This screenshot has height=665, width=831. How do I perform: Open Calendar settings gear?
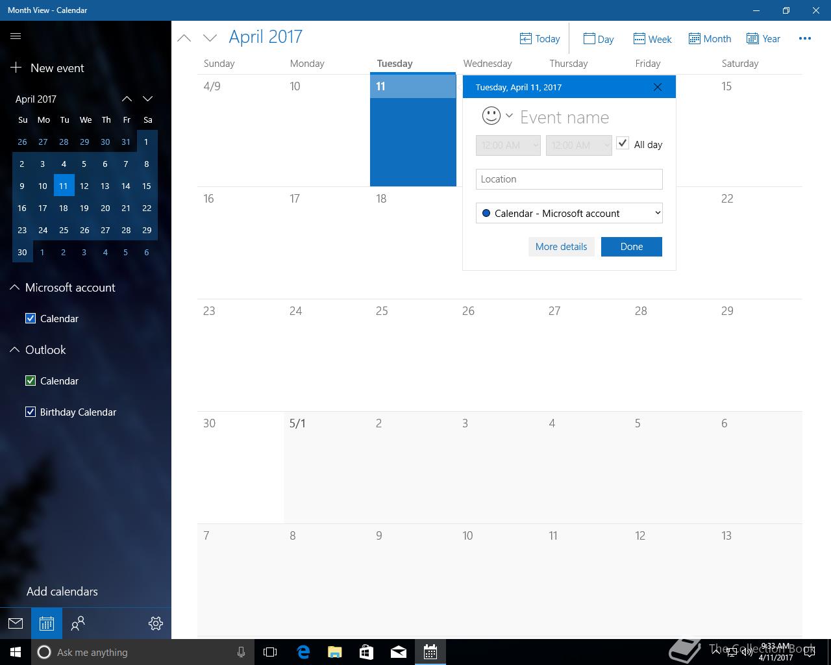(156, 623)
